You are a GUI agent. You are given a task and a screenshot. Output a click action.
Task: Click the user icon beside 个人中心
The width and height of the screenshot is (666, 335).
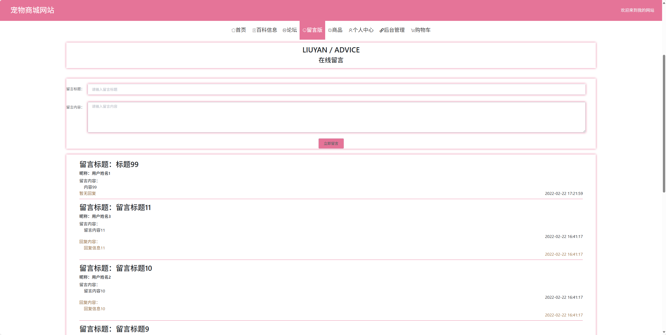[x=350, y=30]
